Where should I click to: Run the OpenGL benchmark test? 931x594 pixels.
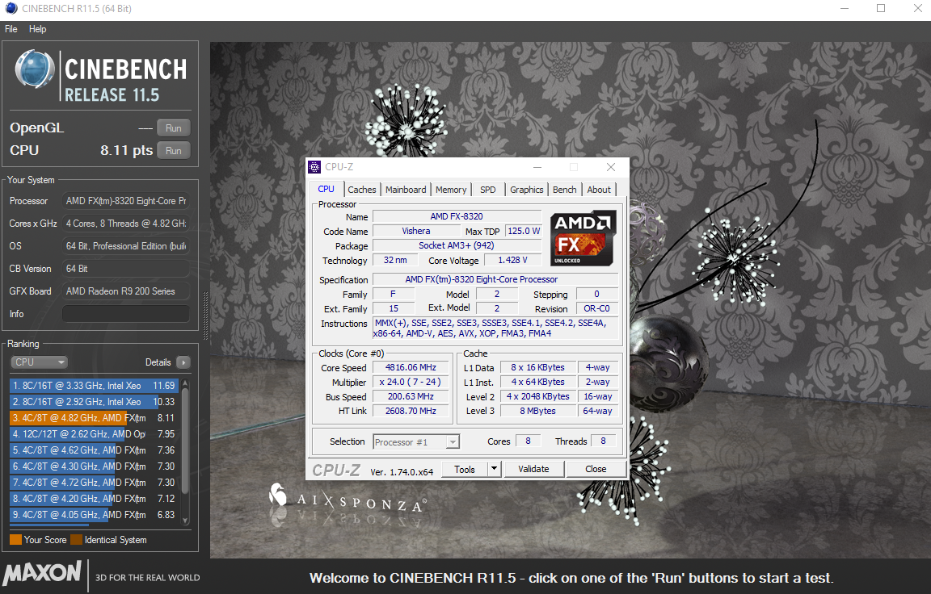[x=174, y=128]
